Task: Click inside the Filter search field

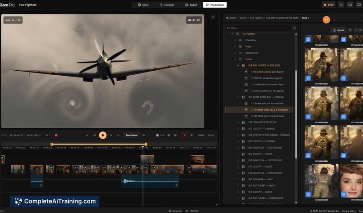Action: pyautogui.click(x=258, y=28)
